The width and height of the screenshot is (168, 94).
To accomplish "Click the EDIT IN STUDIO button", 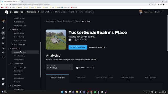I will click(x=78, y=48).
